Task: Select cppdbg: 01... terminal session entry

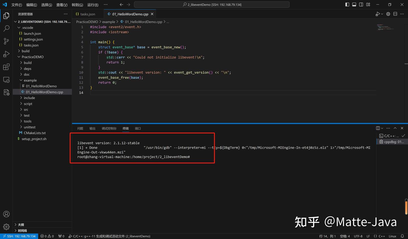Action: point(392,142)
